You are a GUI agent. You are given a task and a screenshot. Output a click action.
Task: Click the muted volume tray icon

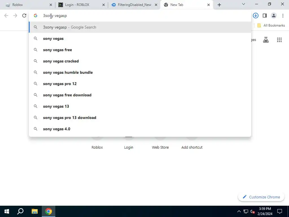pos(253,211)
